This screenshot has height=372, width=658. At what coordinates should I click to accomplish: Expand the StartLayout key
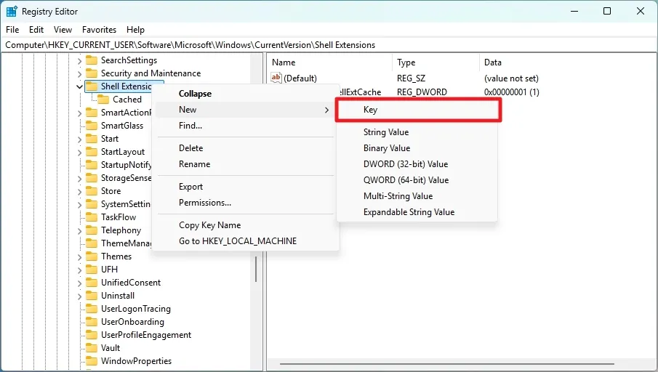(79, 153)
